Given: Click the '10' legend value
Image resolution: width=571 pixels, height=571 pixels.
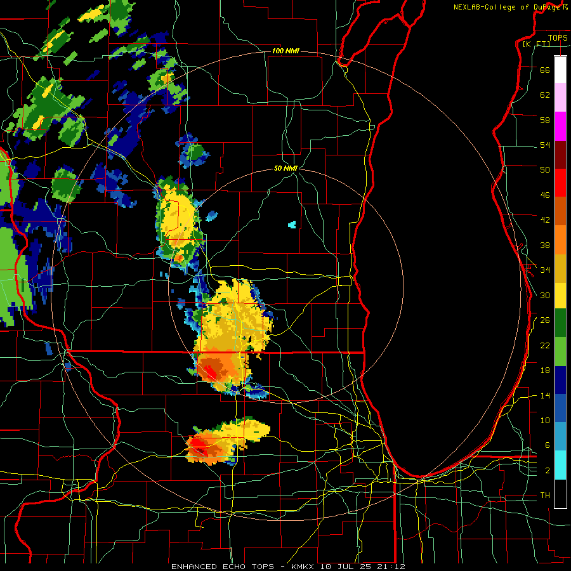Looking at the screenshot, I should tap(545, 420).
